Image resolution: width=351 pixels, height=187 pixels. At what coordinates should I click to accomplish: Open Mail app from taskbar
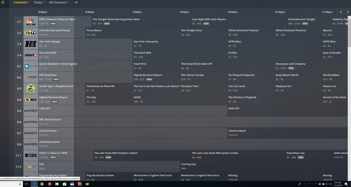point(72,184)
